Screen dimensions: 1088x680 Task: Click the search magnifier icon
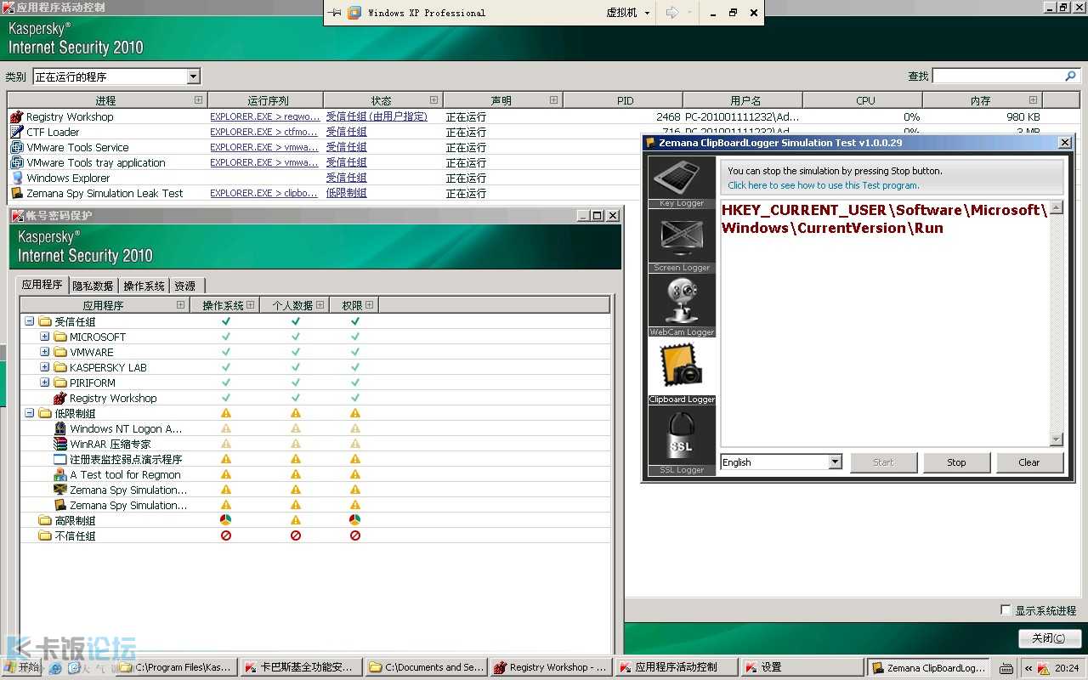click(x=1070, y=76)
